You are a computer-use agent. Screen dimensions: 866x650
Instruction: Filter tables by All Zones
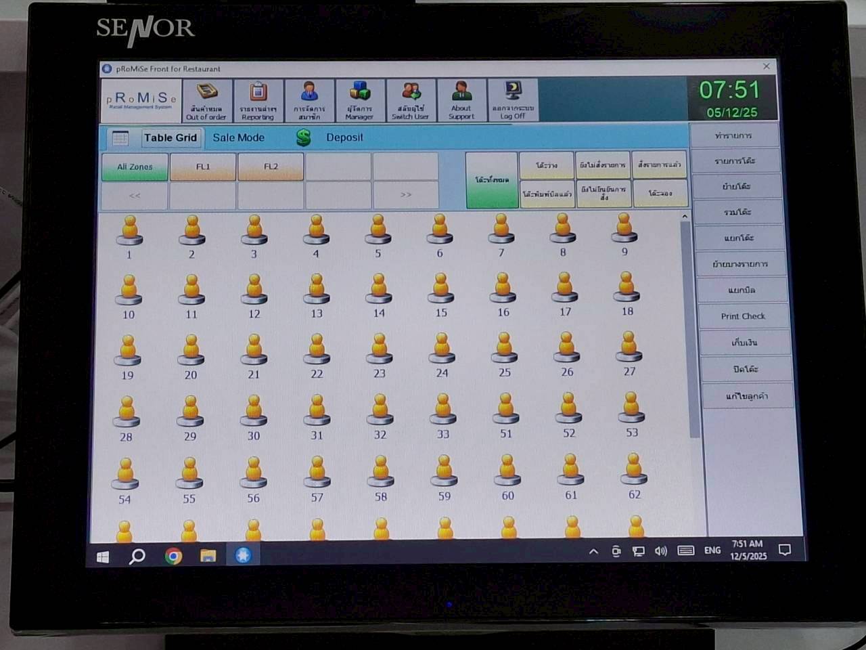135,167
